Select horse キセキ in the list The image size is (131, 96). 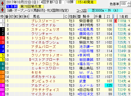(x=37, y=72)
